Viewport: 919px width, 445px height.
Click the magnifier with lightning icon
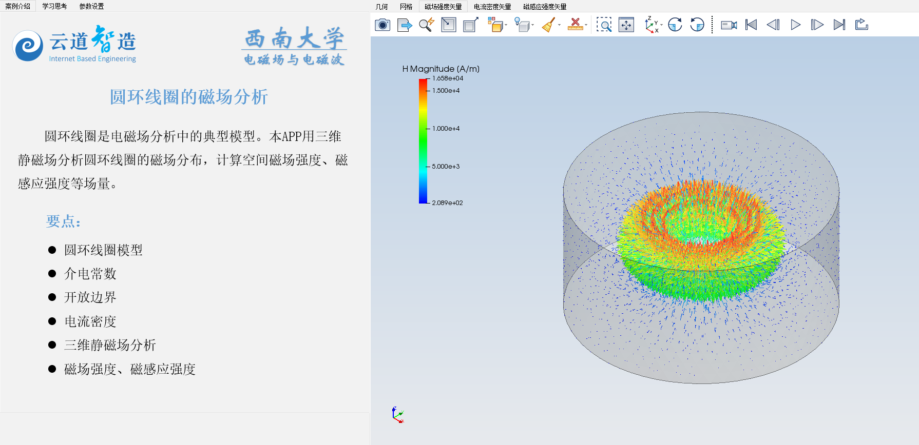click(427, 25)
